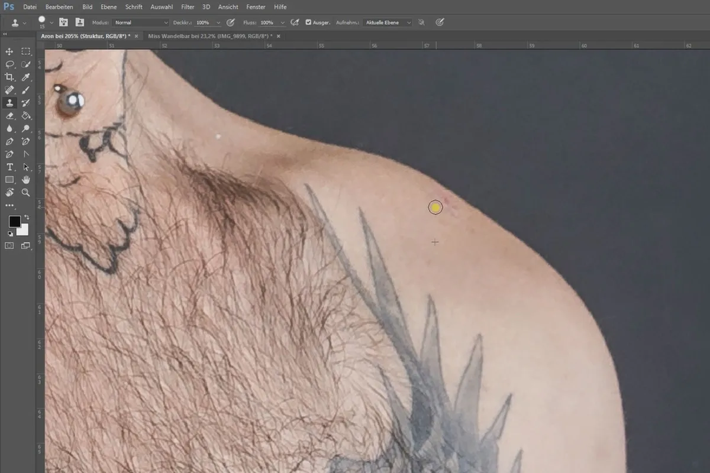Swap foreground and background colors
This screenshot has width=710, height=473.
coord(27,218)
